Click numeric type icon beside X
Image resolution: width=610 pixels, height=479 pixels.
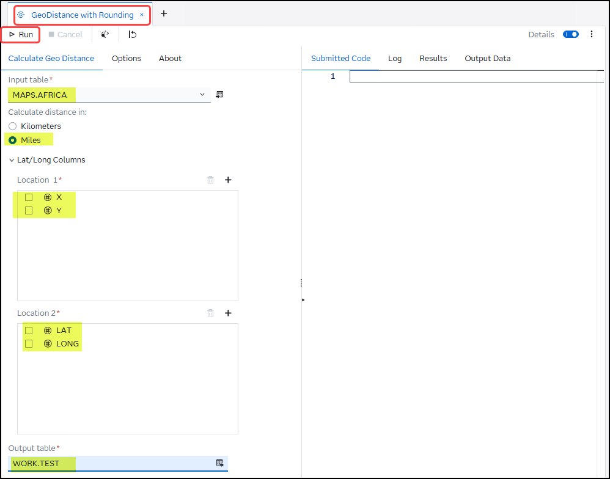click(x=48, y=197)
